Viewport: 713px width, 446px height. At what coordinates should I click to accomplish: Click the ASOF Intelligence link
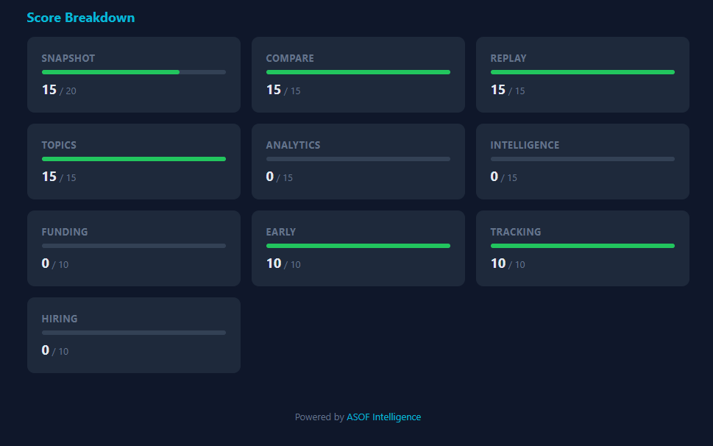point(383,417)
